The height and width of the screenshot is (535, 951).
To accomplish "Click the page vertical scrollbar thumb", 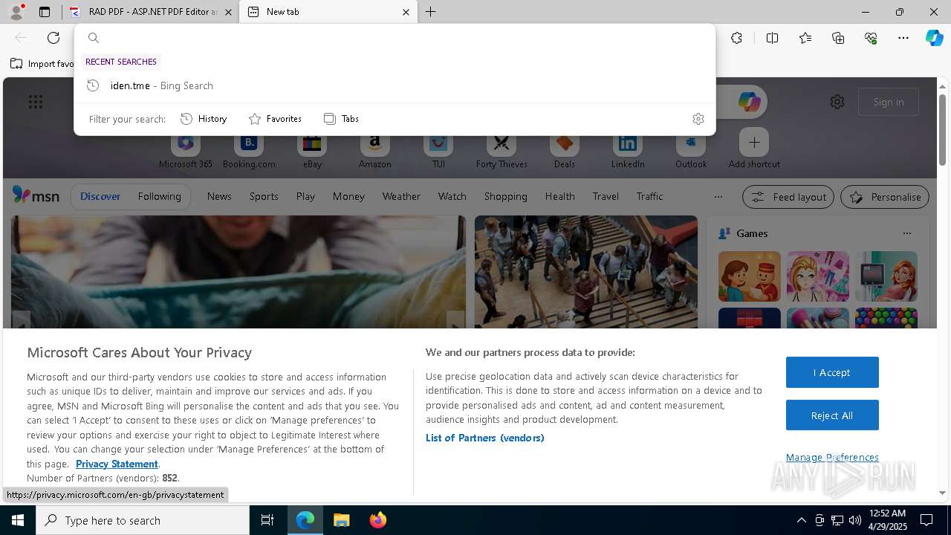I will coord(942,130).
